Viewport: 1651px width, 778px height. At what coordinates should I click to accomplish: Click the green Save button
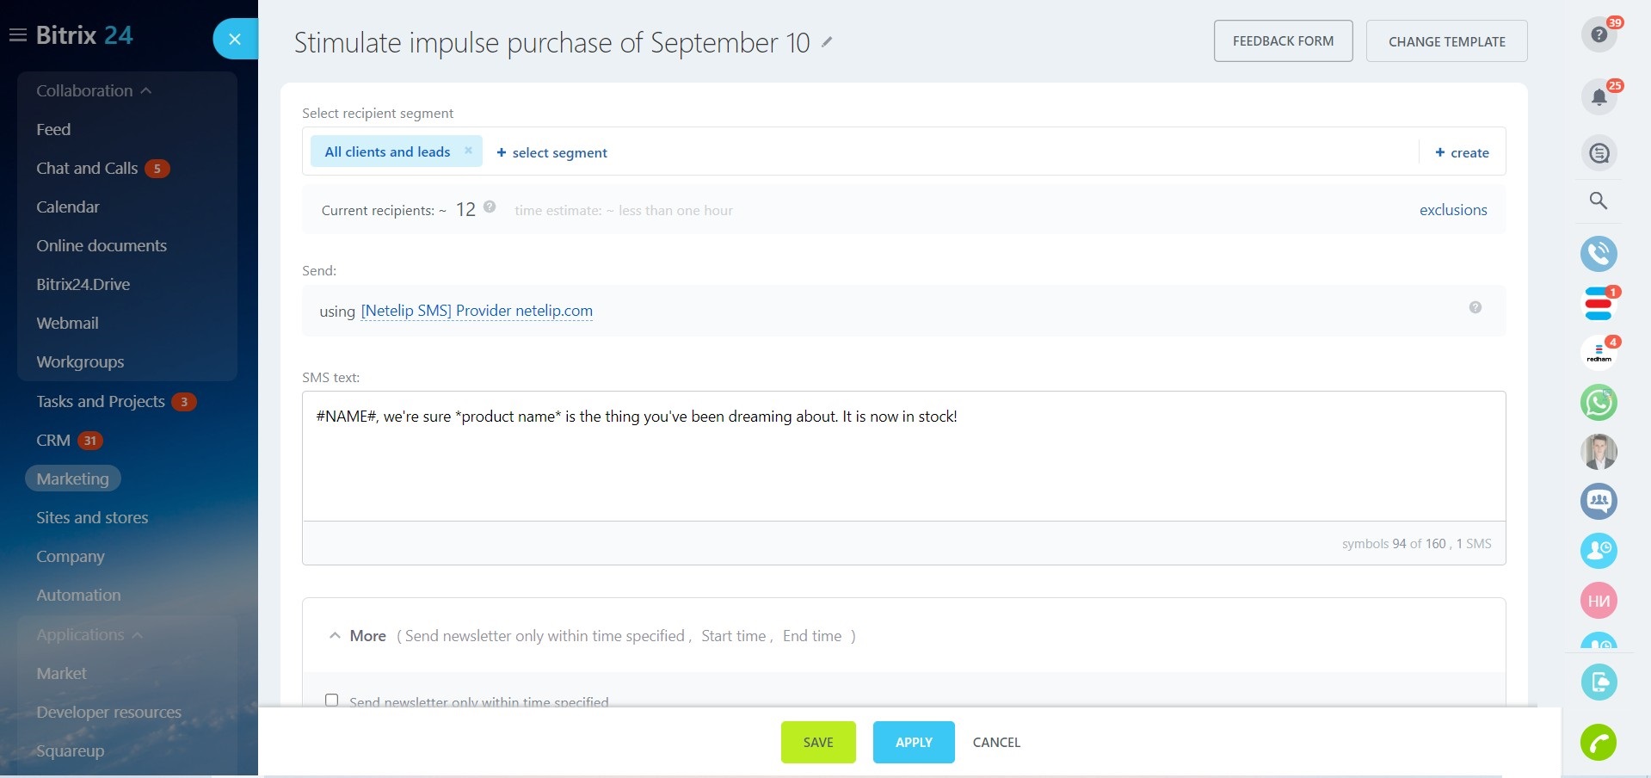tap(817, 742)
